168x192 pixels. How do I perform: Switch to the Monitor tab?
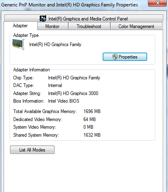(x=53, y=26)
